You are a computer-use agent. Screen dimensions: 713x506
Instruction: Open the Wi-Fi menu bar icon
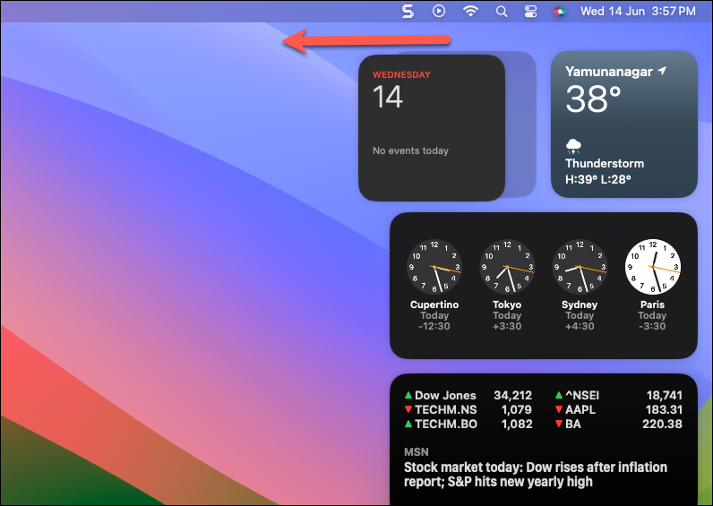coord(470,11)
